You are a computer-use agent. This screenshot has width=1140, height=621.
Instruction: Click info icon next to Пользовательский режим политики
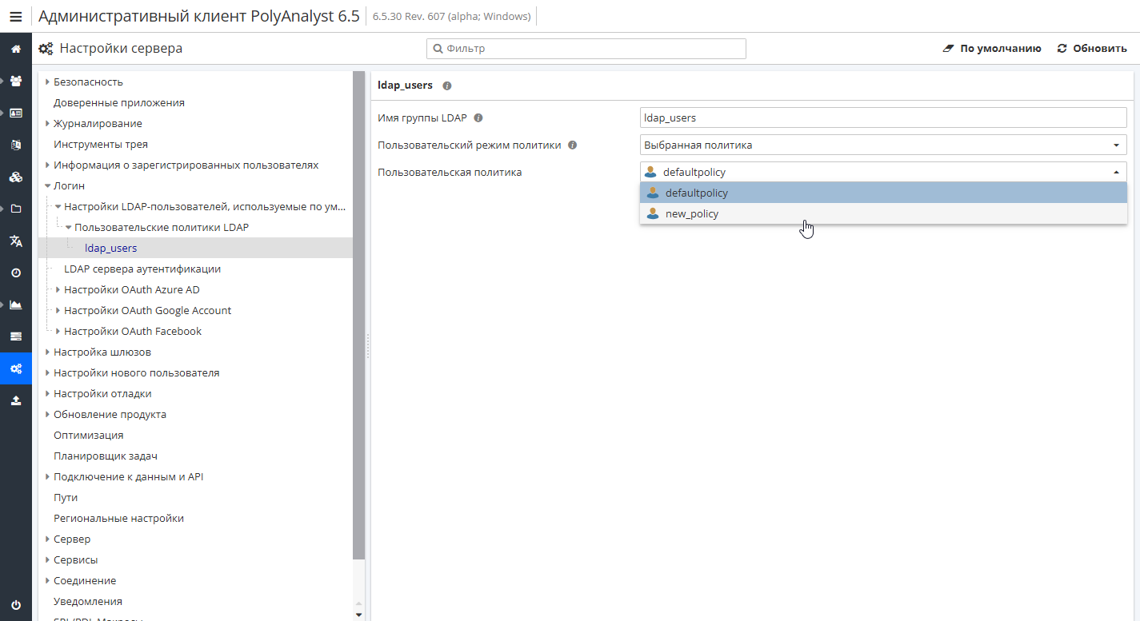click(573, 145)
